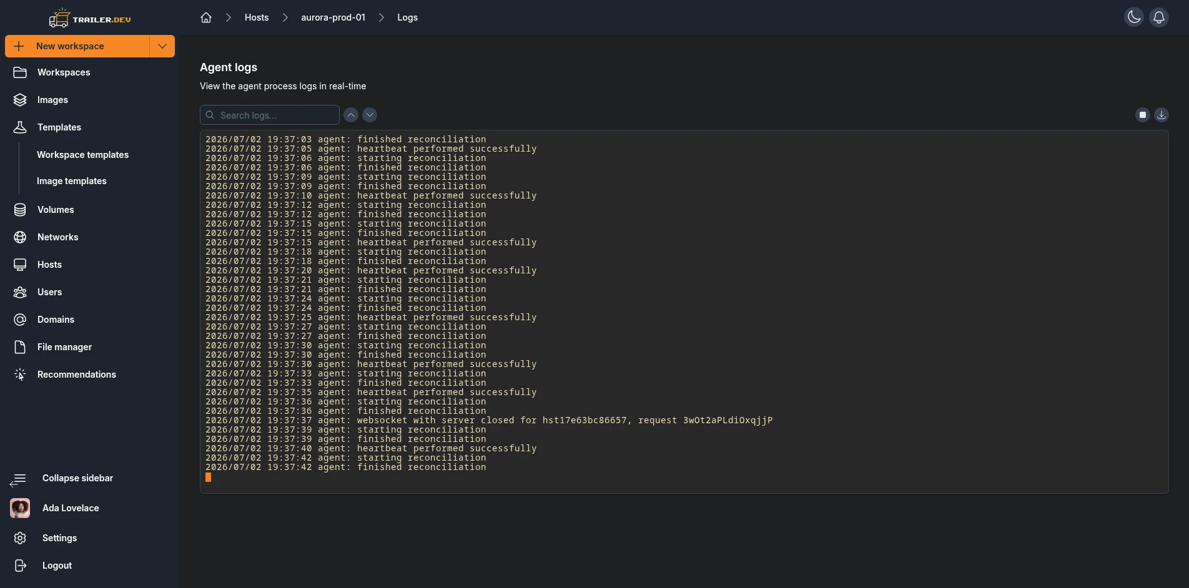The image size is (1189, 588).
Task: Click the Logs breadcrumb
Action: 407,17
